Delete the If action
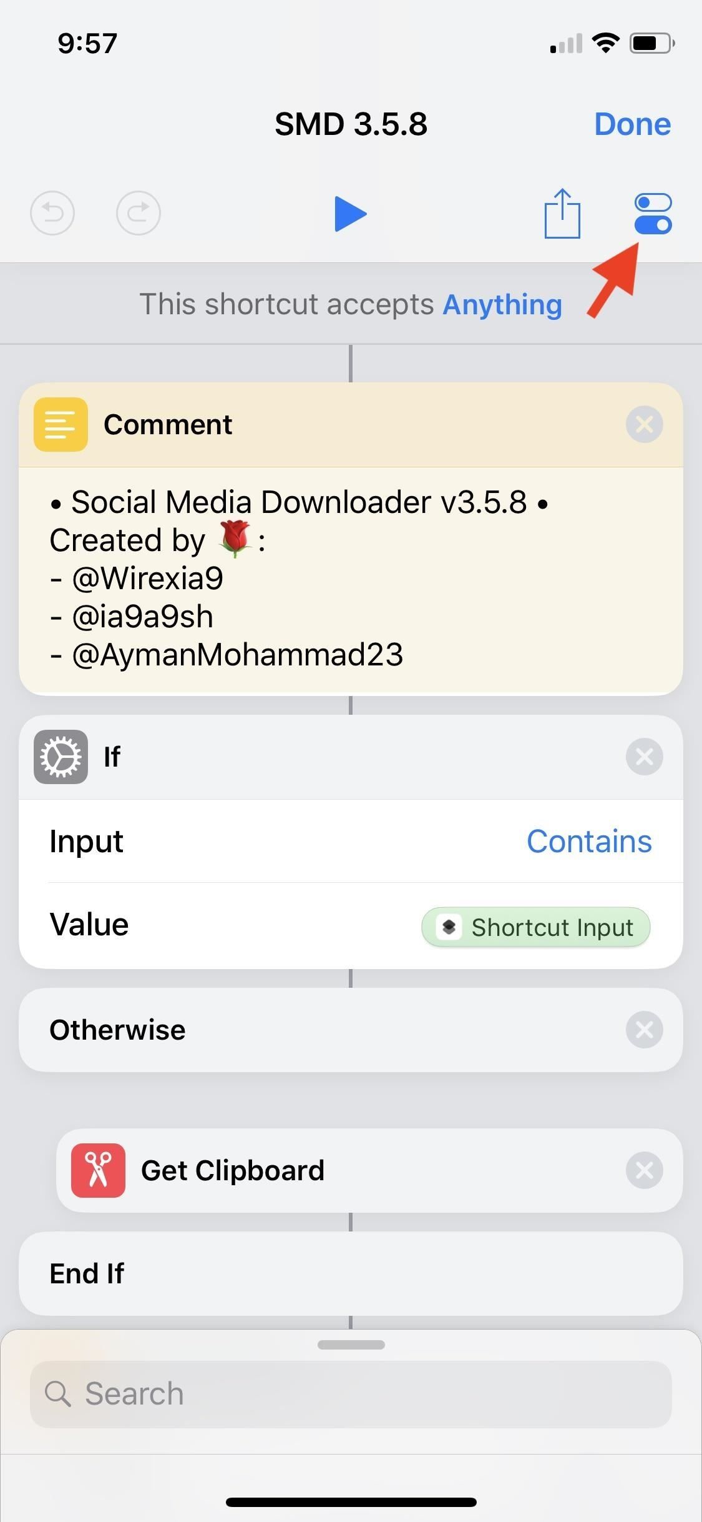Image resolution: width=702 pixels, height=1522 pixels. point(644,757)
